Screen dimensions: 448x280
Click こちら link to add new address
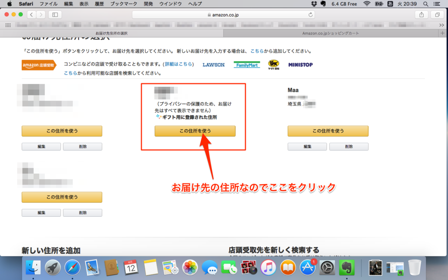click(257, 51)
